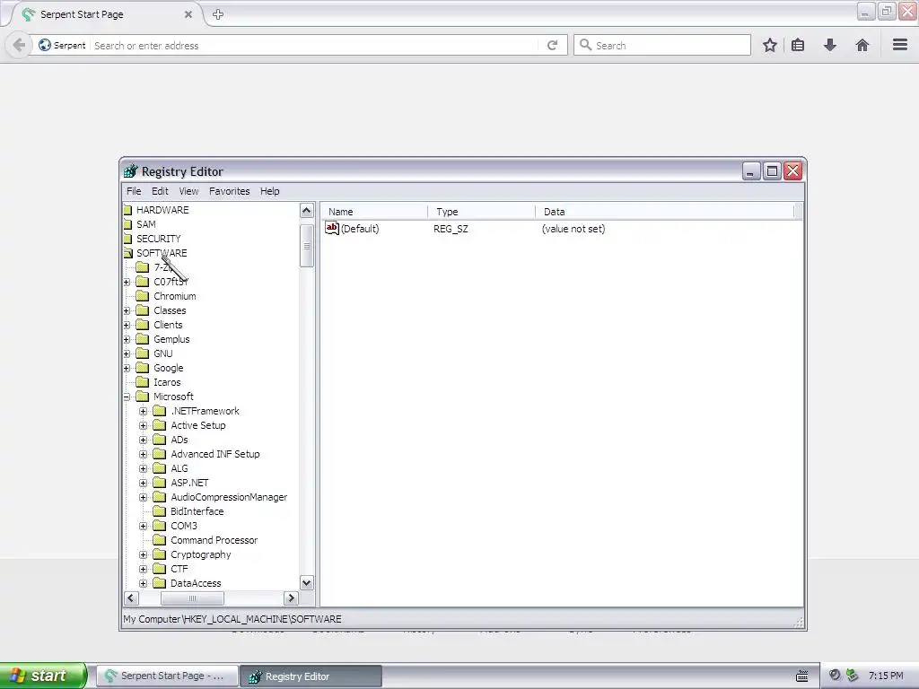Click the search magnifier icon
919x689 pixels.
coord(585,45)
